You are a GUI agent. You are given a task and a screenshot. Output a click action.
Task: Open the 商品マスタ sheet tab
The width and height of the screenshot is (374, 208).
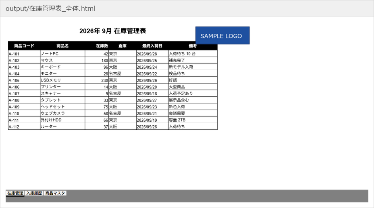click(x=55, y=193)
